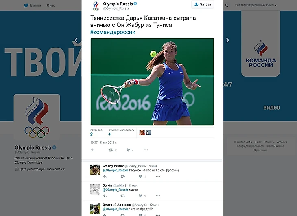The width and height of the screenshot is (297, 216).
Task: Click '9 мин' timestamp on Arseny Petrov's reply
Action: (153, 166)
